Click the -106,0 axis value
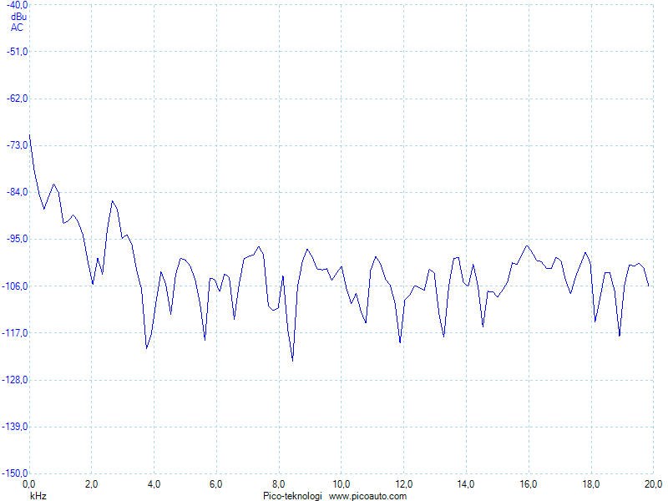The image size is (668, 501). [x=15, y=286]
